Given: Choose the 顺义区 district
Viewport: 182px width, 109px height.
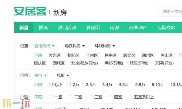Looking at the screenshot, I should point(129,55).
